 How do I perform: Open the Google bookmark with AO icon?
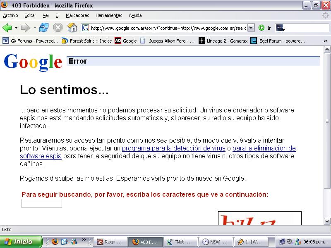click(126, 41)
